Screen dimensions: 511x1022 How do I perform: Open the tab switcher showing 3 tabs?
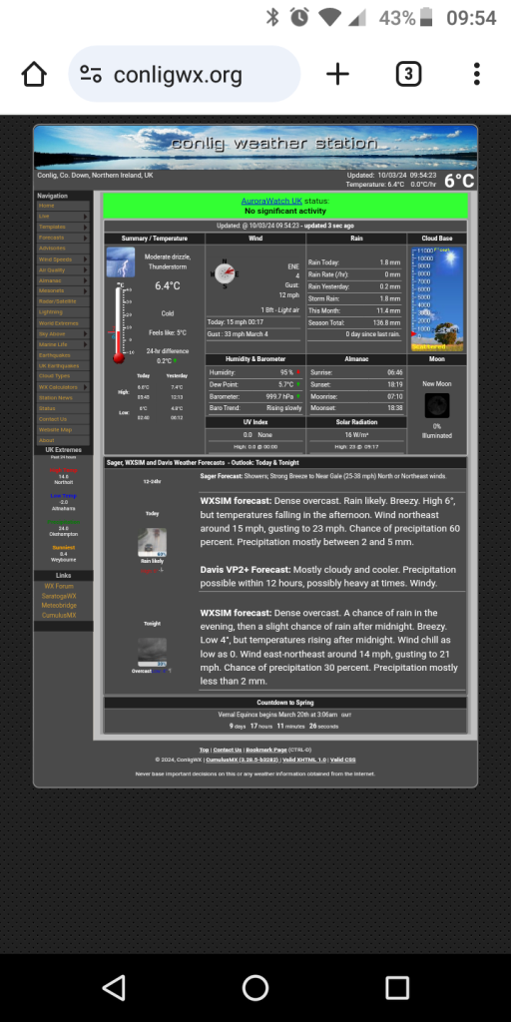click(408, 74)
